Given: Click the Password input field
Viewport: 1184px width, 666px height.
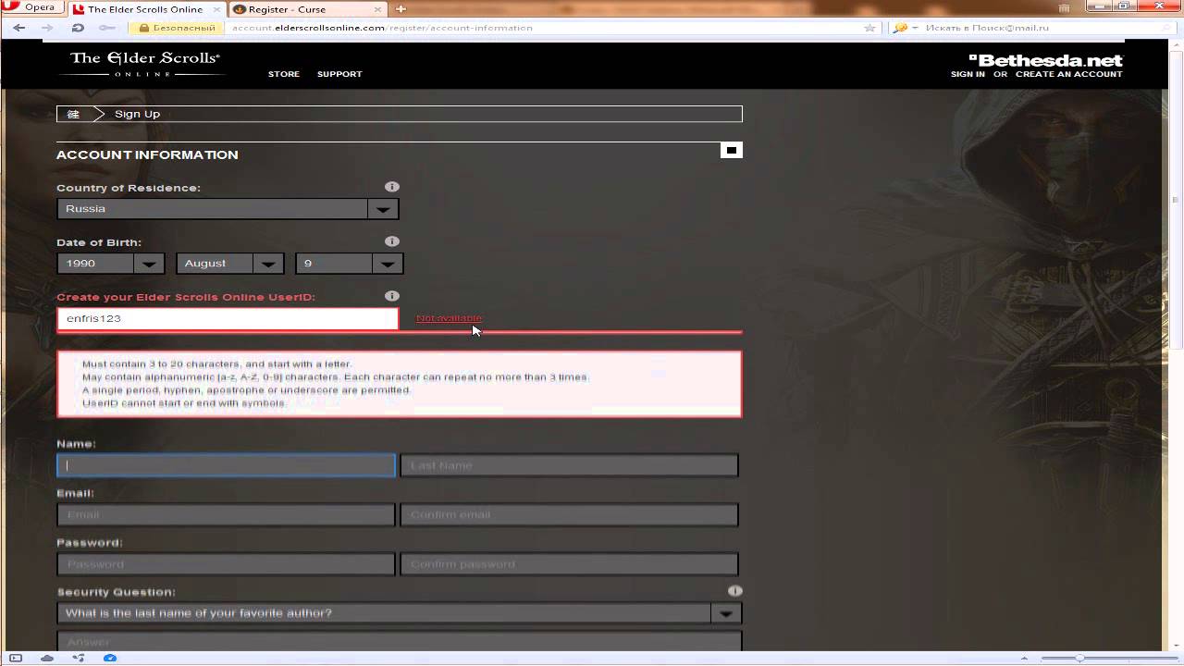Looking at the screenshot, I should tap(226, 564).
